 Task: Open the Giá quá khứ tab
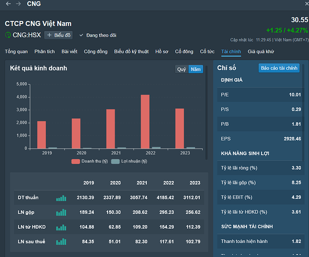click(261, 51)
